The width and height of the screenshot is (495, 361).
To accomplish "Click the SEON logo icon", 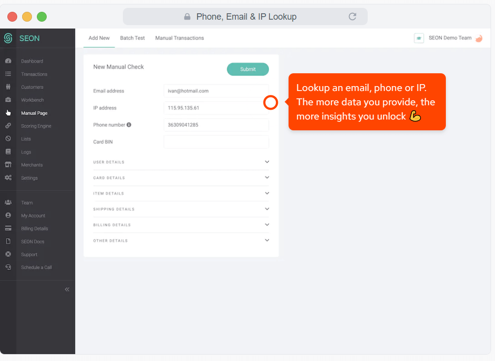I will [x=8, y=38].
